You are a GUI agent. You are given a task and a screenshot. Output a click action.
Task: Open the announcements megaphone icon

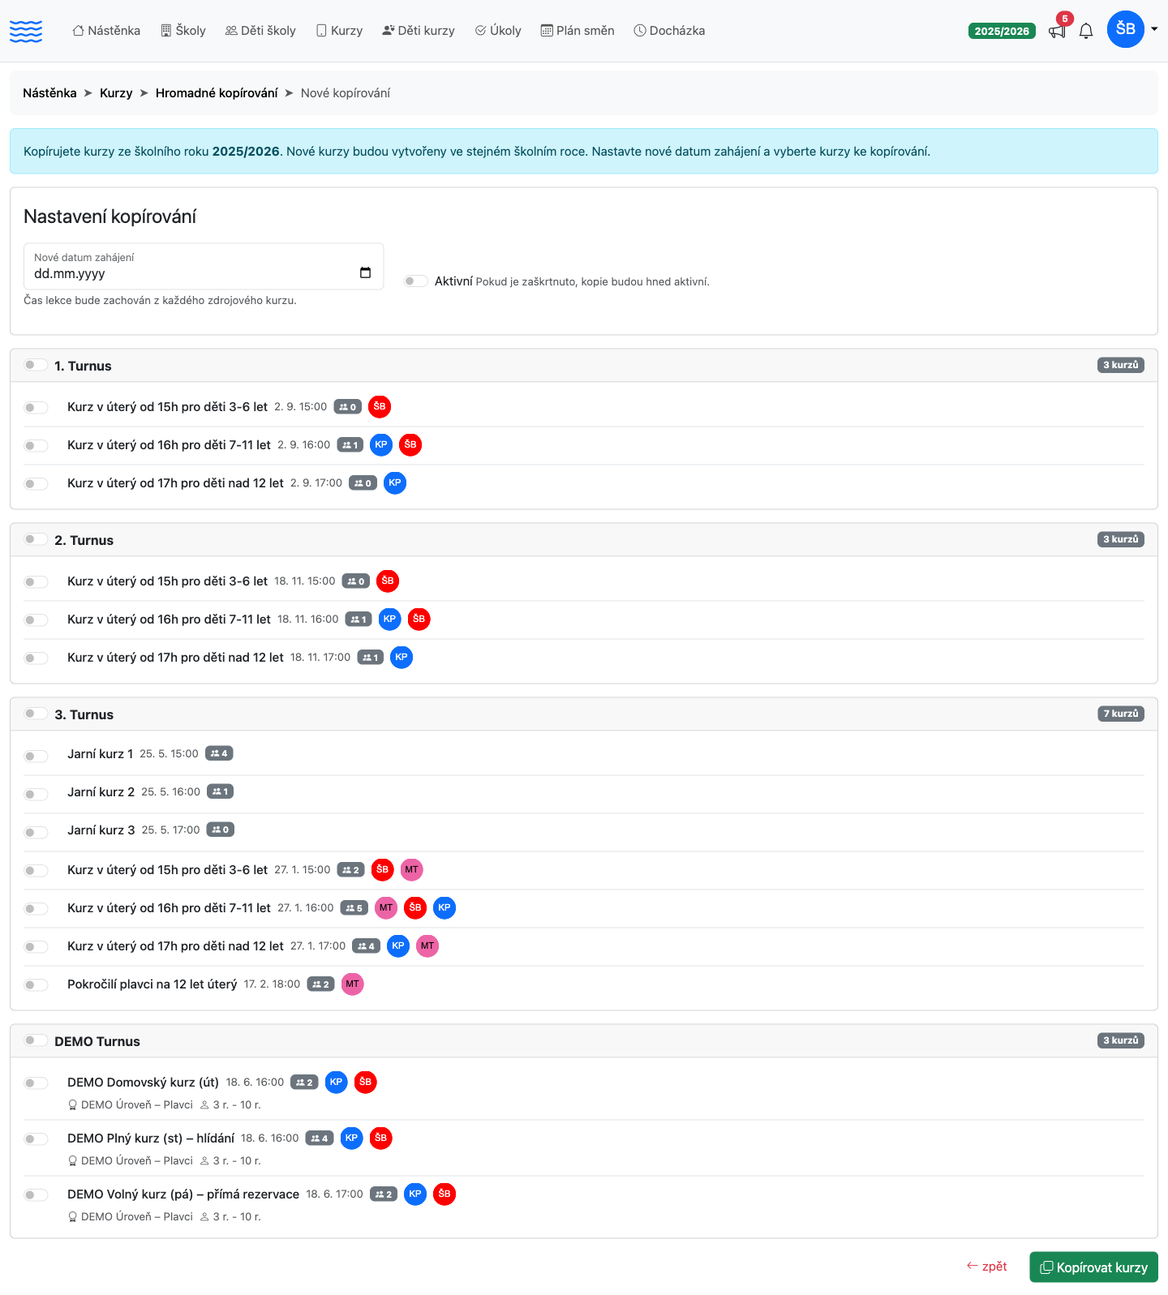point(1056,31)
